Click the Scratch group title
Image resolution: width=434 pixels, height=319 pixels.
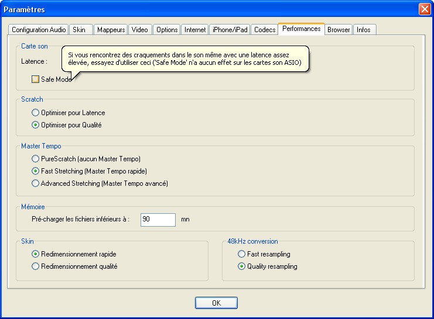(x=32, y=99)
